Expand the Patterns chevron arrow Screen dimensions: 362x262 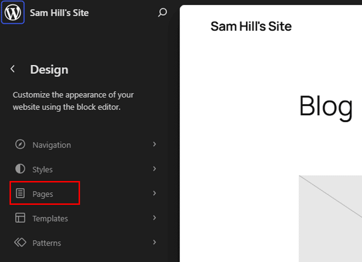click(x=154, y=242)
